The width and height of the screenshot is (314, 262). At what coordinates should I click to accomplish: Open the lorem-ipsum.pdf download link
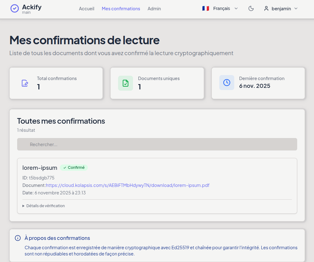pyautogui.click(x=128, y=185)
